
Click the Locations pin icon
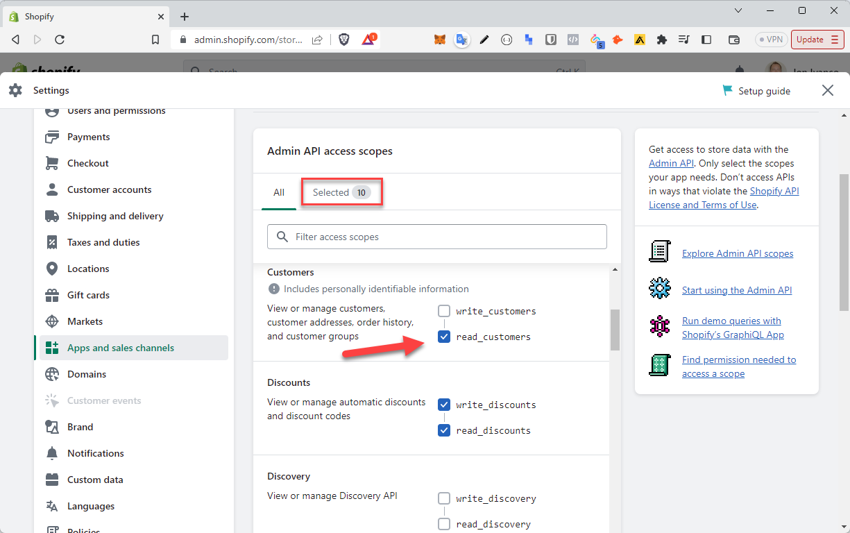coord(52,269)
